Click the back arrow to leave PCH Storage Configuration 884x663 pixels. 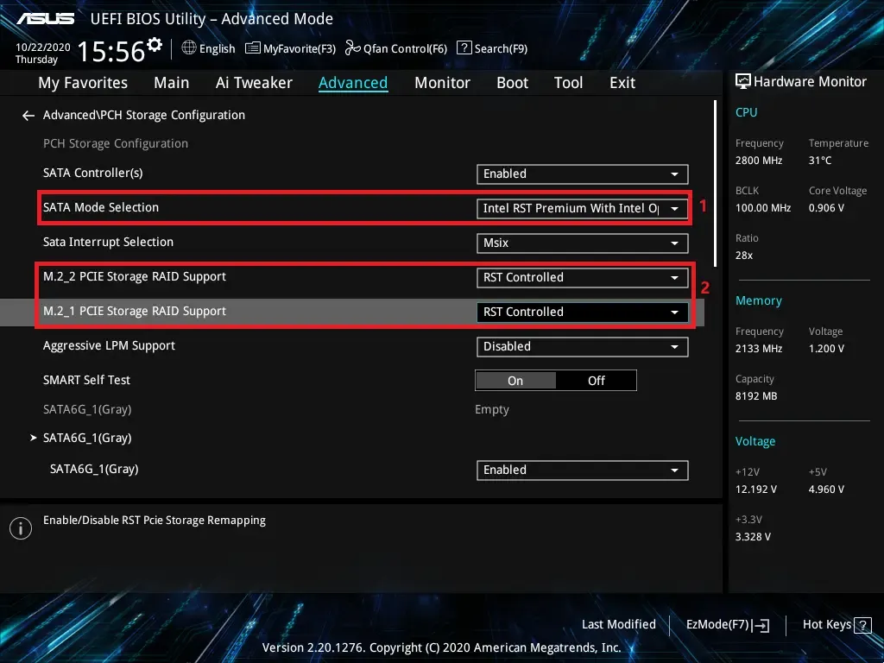(x=28, y=115)
